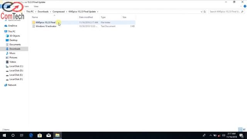
Task: Switch to large icons view layout
Action: (244, 130)
